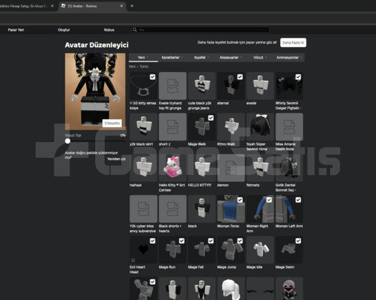Select the HELLO KITTY!!! clothing item
Image resolution: width=376 pixels, height=300 pixels.
(202, 168)
